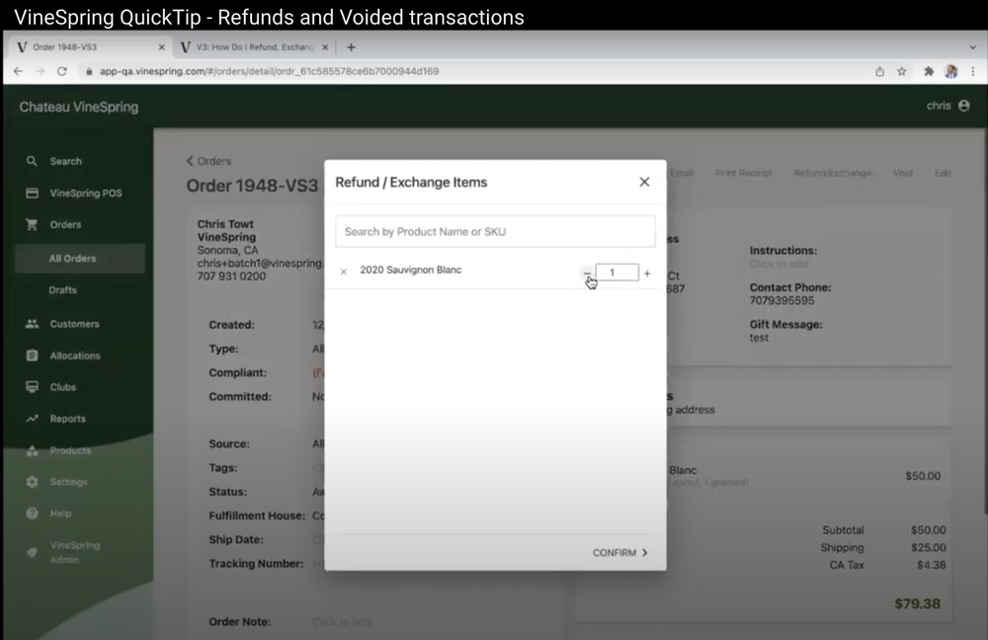988x640 pixels.
Task: Click the Reports trend icon
Action: click(32, 418)
